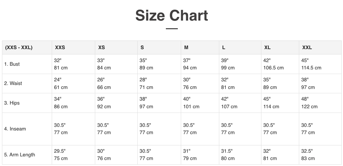Screen dimensions: 343x166
Task: Select the XS column header
Action: pos(102,47)
